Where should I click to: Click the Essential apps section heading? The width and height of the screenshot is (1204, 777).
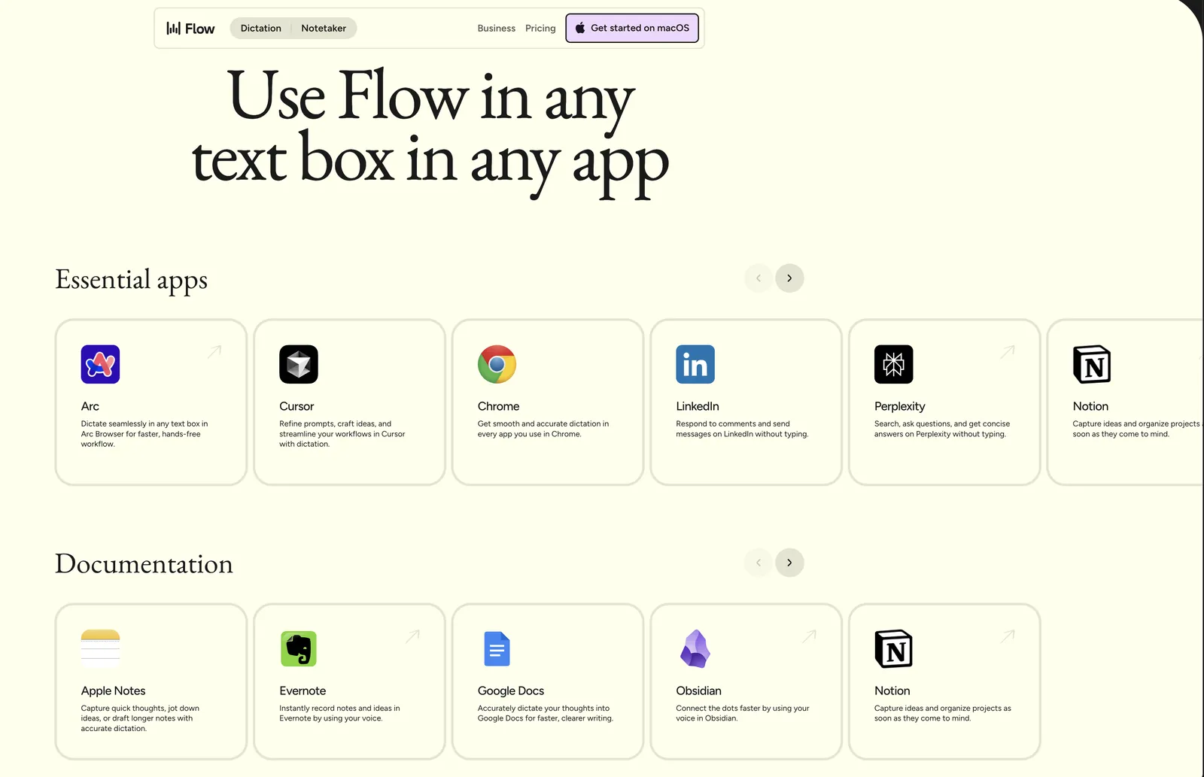131,280
